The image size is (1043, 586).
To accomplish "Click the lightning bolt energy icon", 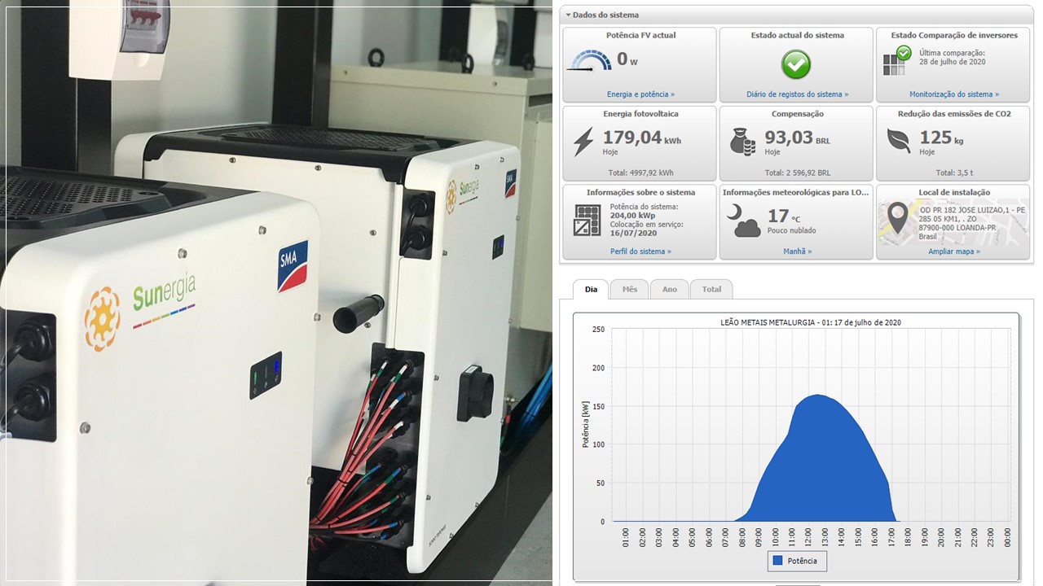I will click(583, 142).
